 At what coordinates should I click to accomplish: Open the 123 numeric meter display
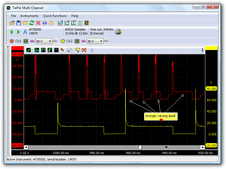point(86,23)
